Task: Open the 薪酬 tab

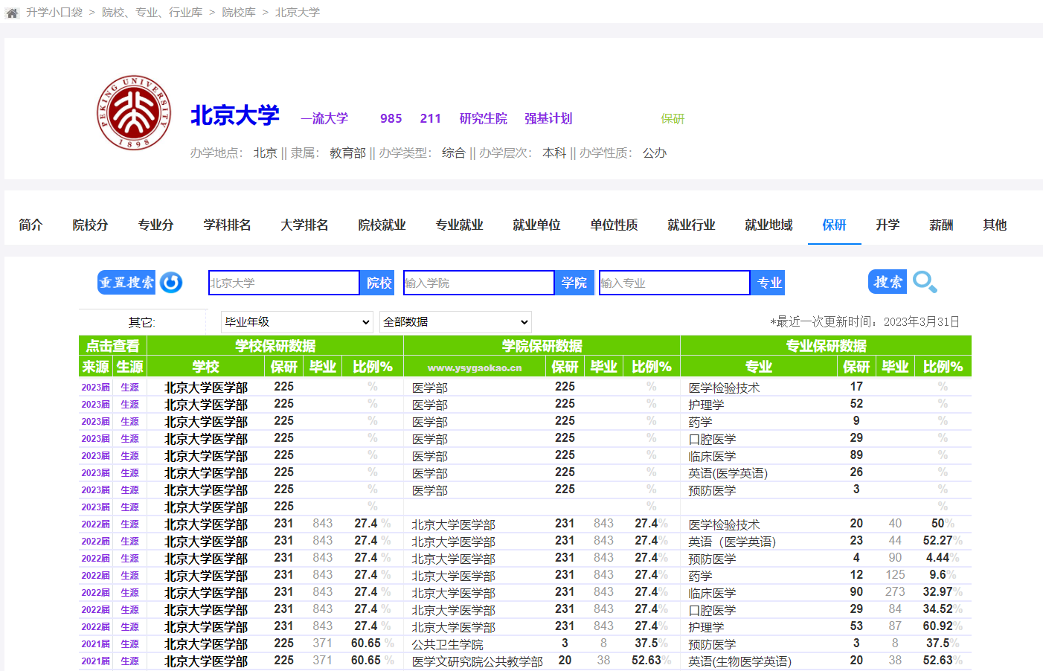Action: pyautogui.click(x=941, y=225)
